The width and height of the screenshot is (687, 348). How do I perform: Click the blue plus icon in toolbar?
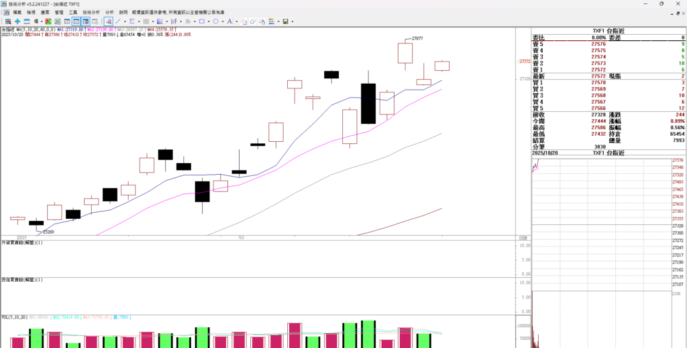[x=17, y=21]
